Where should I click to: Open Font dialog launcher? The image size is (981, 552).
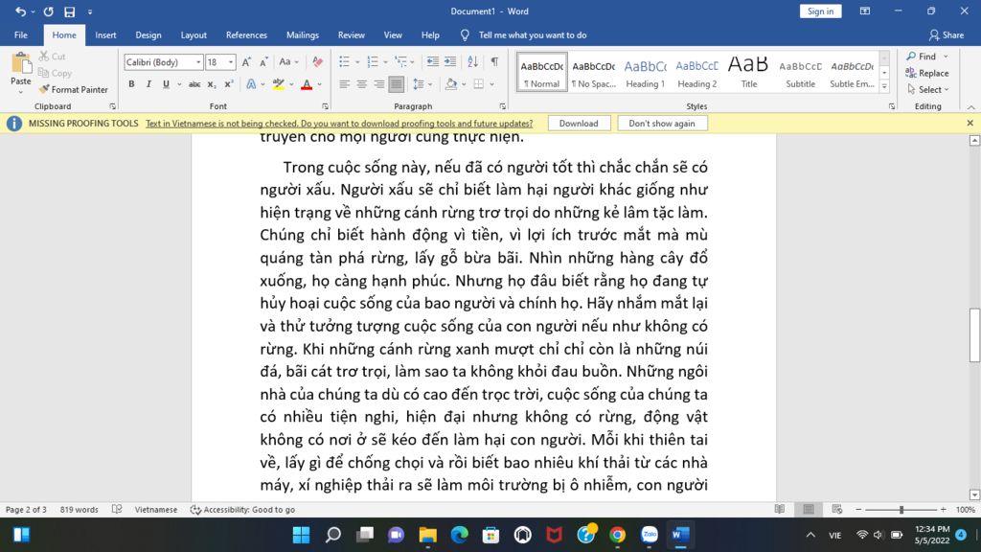326,106
